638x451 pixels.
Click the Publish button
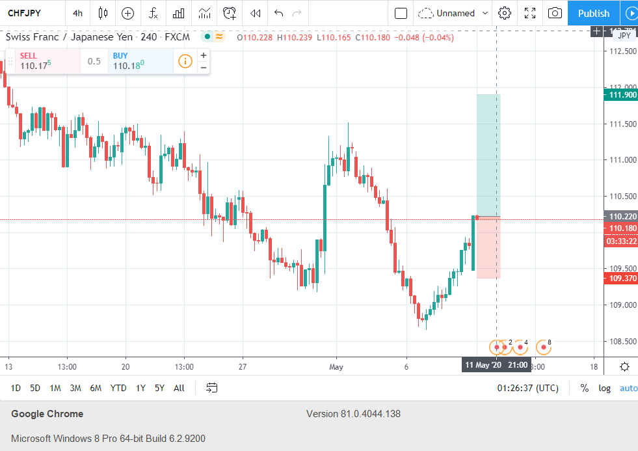click(594, 13)
